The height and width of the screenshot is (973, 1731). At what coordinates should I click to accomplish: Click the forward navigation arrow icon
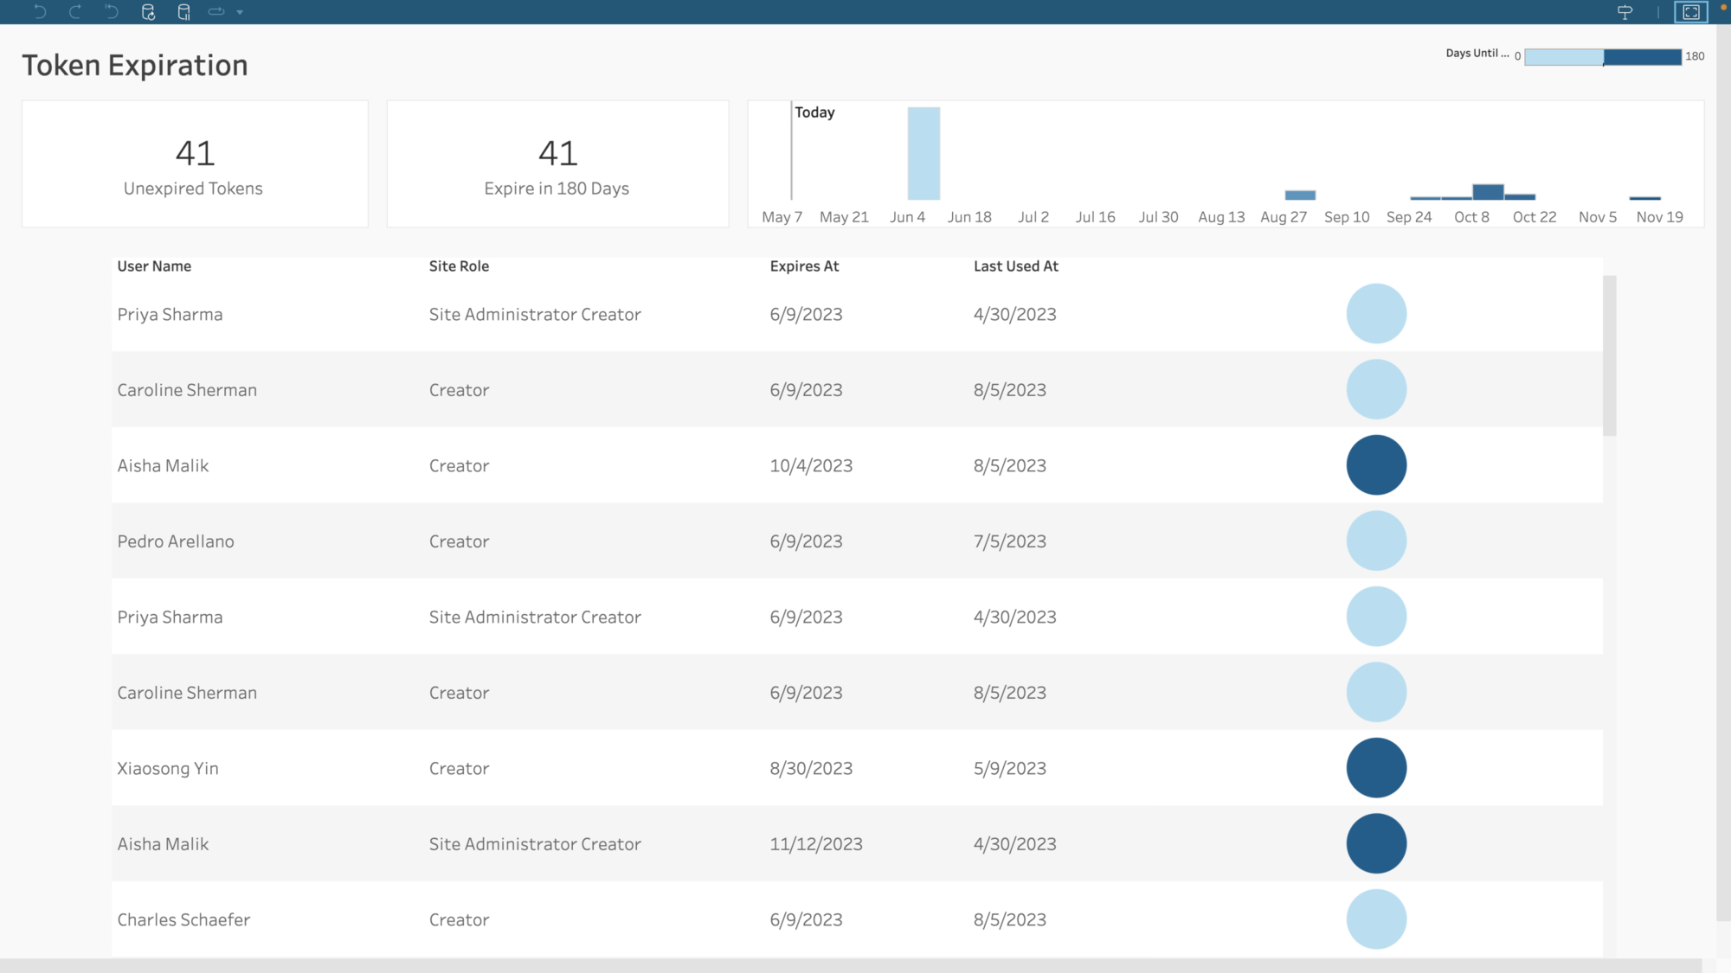(x=74, y=12)
